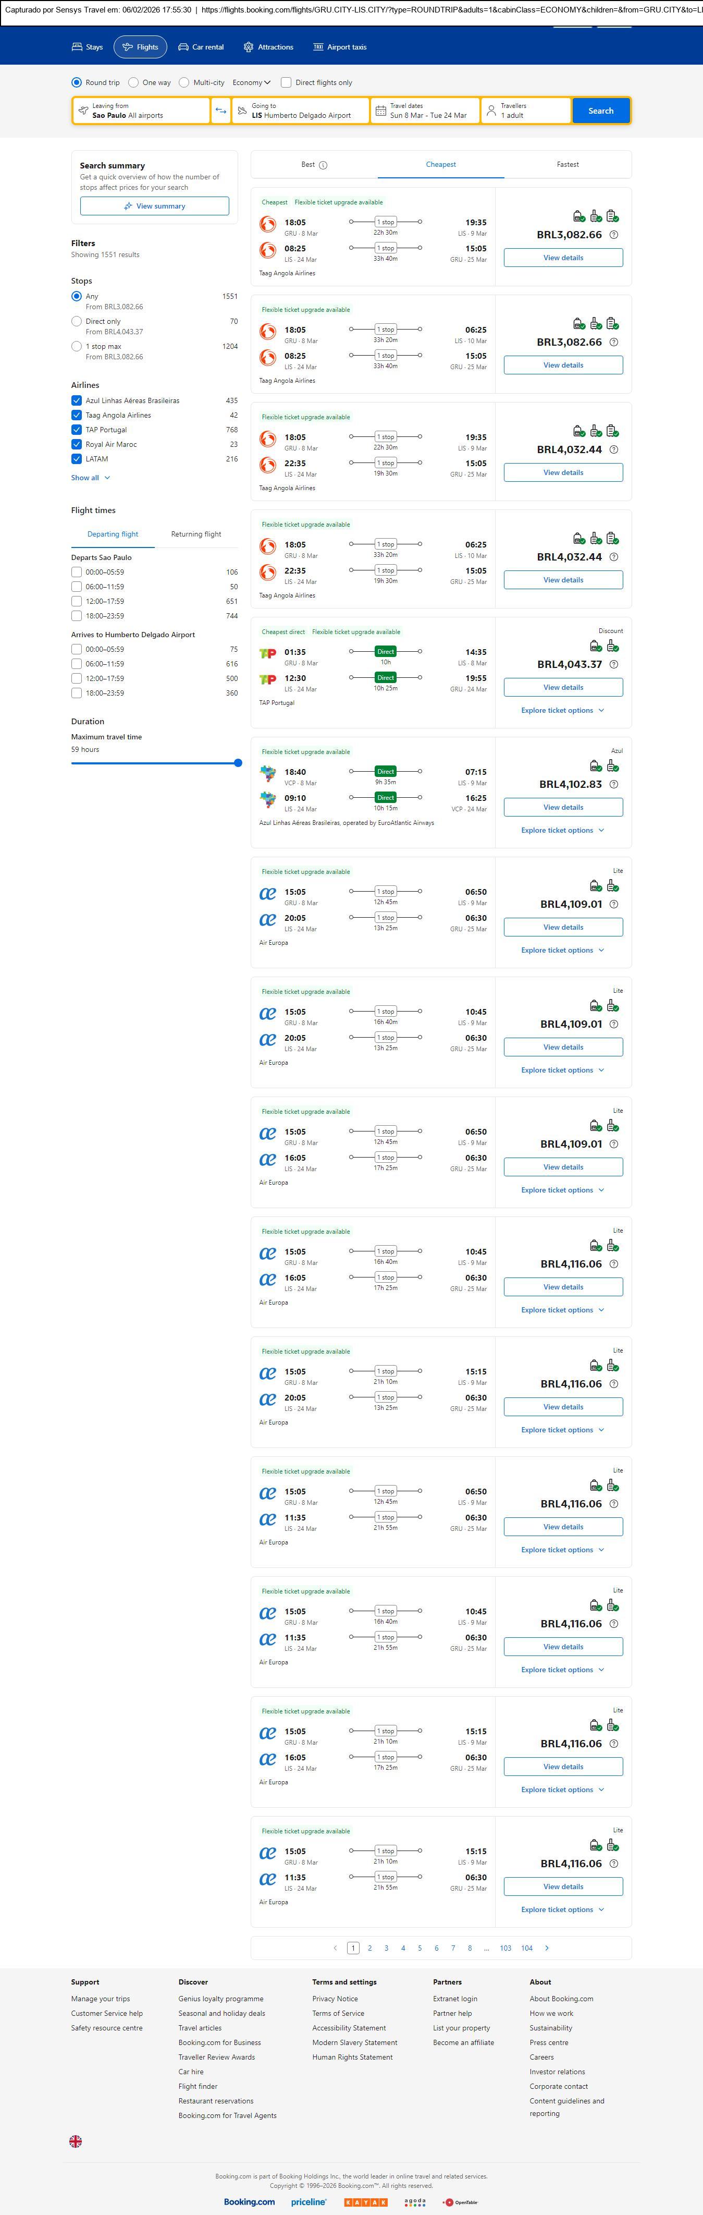The height and width of the screenshot is (2215, 703).
Task: Click the blue Search button
Action: tap(601, 111)
